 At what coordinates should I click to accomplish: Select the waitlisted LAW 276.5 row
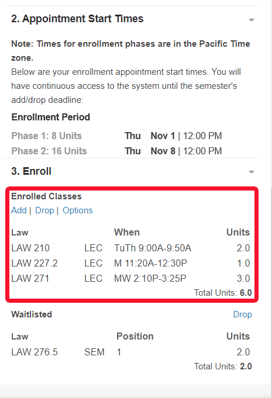(x=130, y=352)
